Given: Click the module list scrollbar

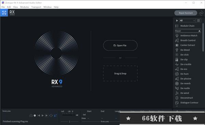Looking at the screenshot, I should (203, 37).
